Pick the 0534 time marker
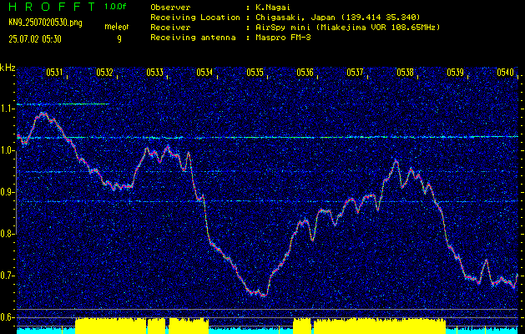 click(x=204, y=72)
